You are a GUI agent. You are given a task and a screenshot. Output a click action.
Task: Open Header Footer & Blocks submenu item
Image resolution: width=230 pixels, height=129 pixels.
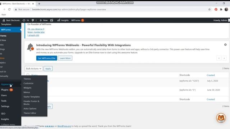pyautogui.click(x=31, y=102)
